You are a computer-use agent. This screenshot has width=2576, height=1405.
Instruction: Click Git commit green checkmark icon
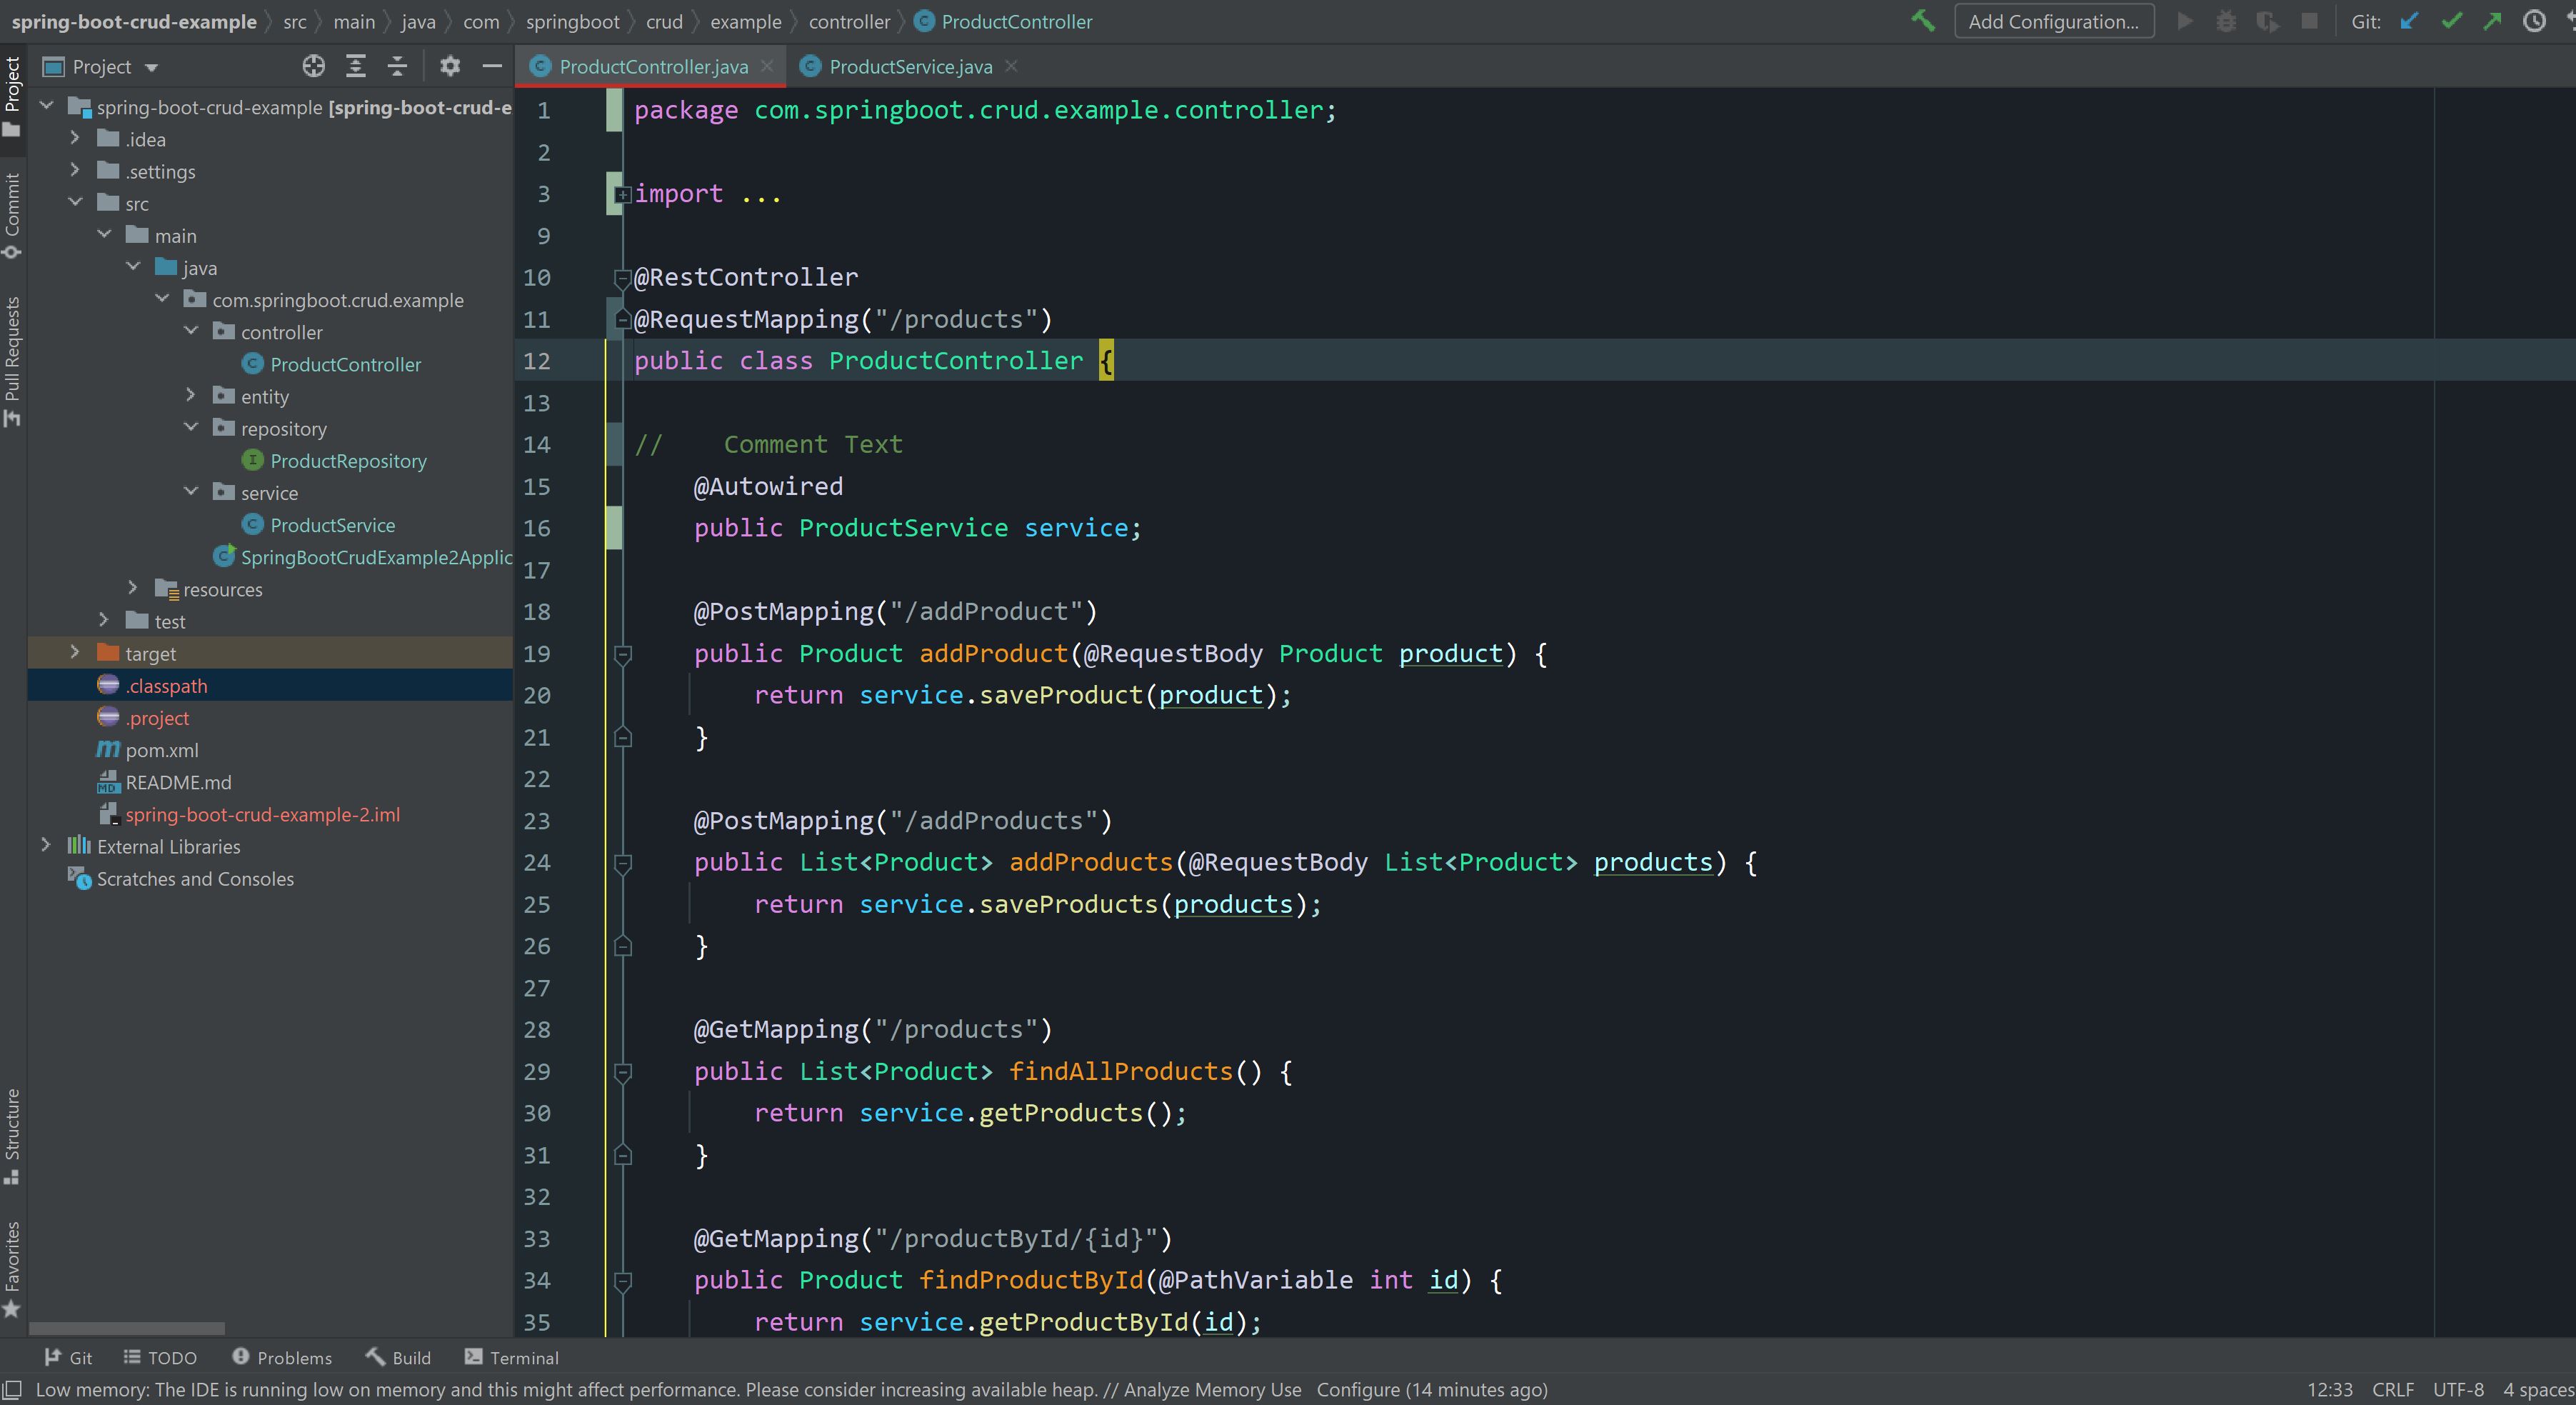(2451, 21)
